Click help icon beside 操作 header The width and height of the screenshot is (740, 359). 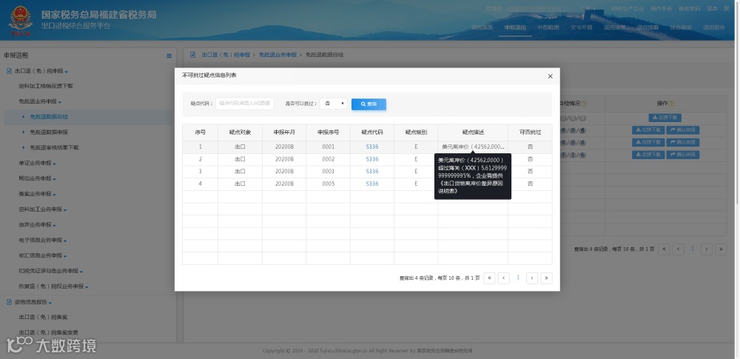click(x=672, y=104)
